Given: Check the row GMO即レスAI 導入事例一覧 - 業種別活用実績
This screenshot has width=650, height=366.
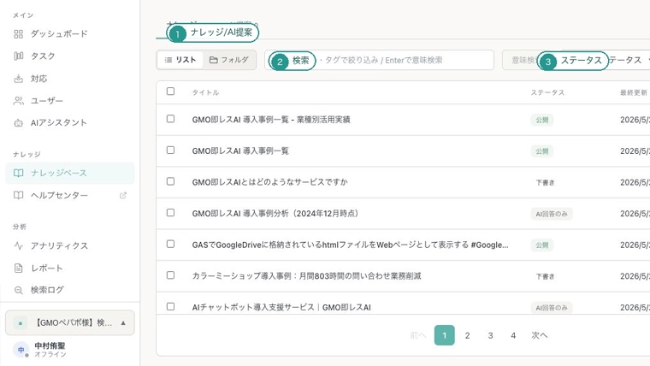Looking at the screenshot, I should pyautogui.click(x=170, y=119).
